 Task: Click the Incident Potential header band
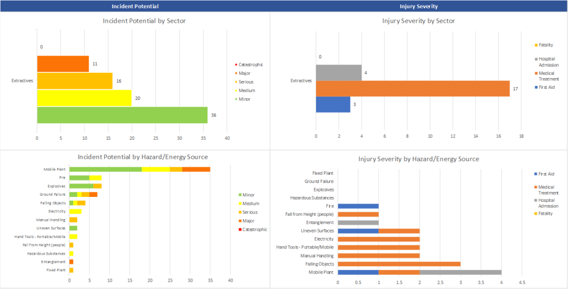click(135, 6)
